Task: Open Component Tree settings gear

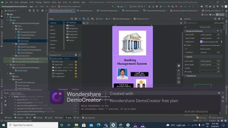Action: click(76, 55)
